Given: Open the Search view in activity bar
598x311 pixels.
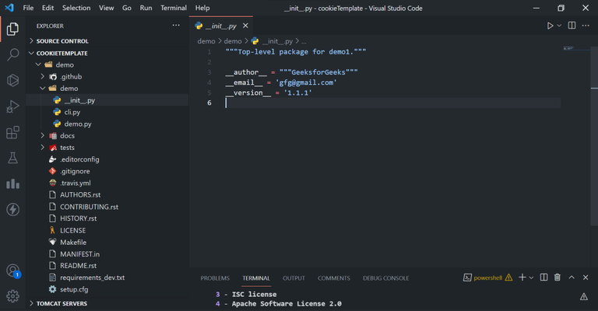Looking at the screenshot, I should (12, 54).
